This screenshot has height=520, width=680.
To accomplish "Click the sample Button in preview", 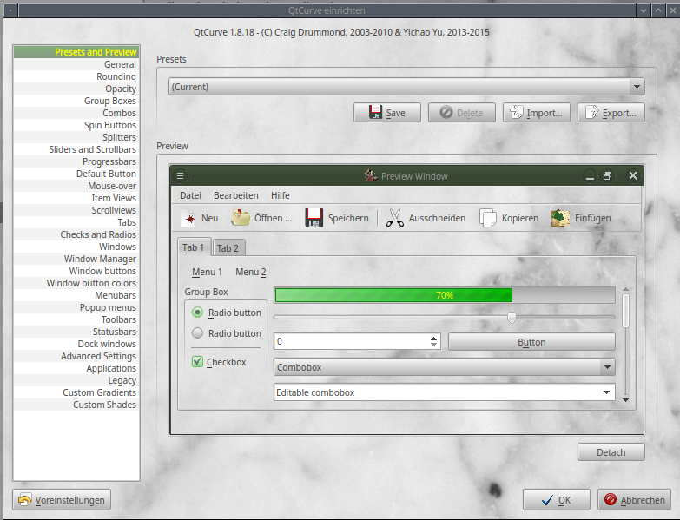I will click(x=531, y=342).
